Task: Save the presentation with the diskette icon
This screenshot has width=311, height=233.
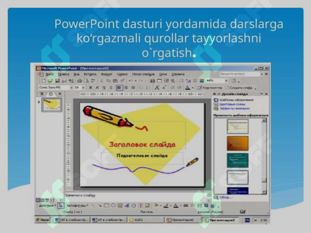Action: click(x=57, y=81)
